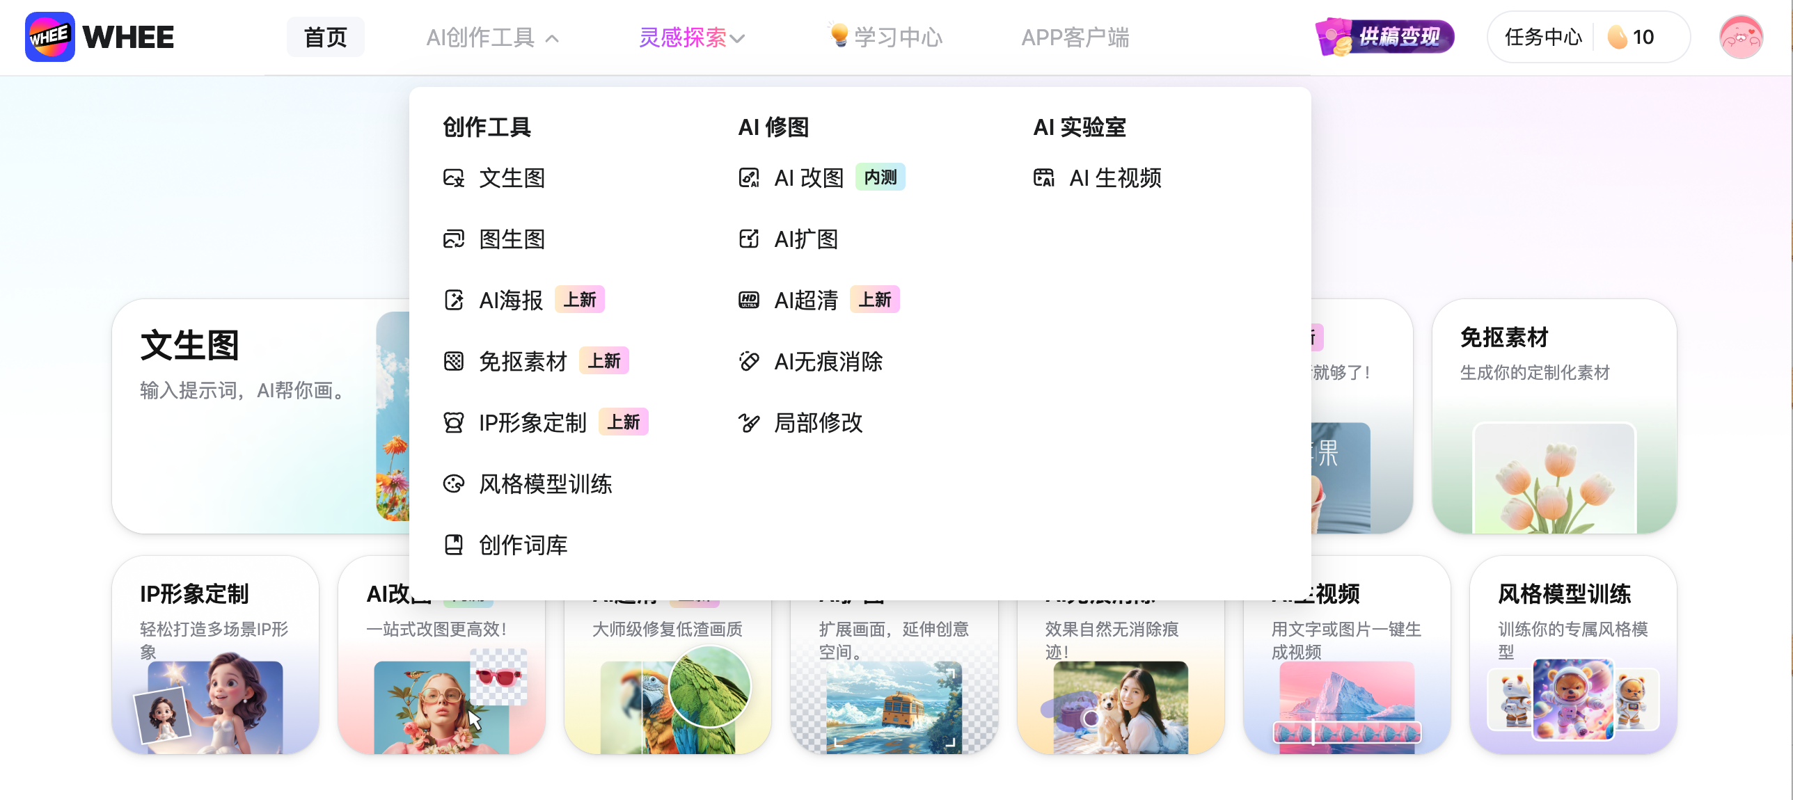The width and height of the screenshot is (1793, 800).
Task: Open the 风格模型训练 card thumbnail
Action: click(1572, 700)
